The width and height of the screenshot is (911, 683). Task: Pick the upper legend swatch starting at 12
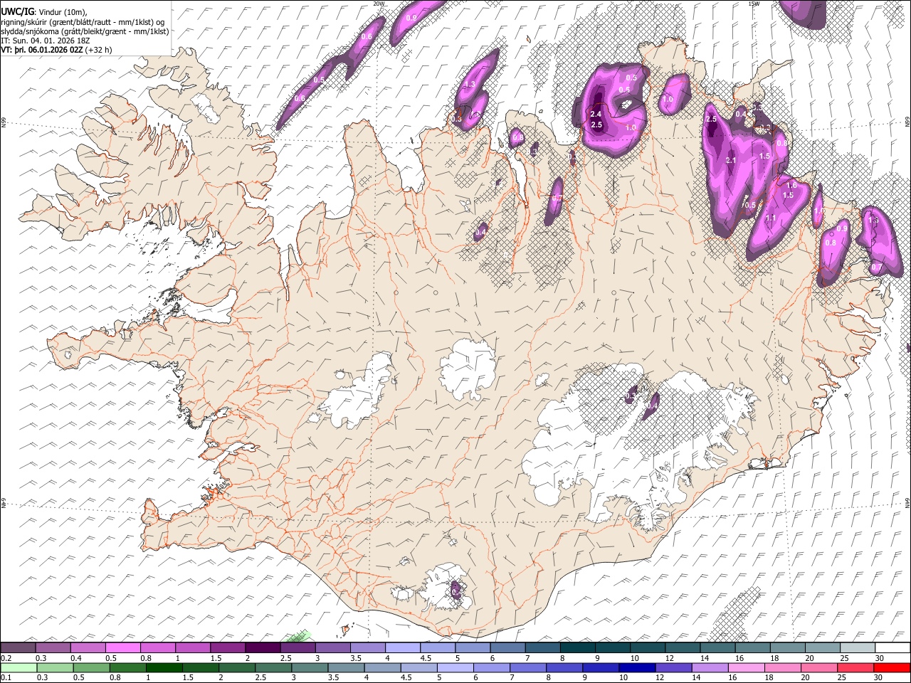pos(683,648)
